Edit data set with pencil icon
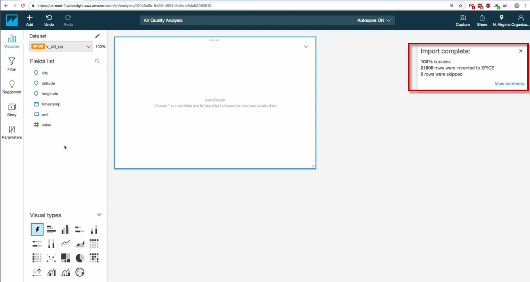 pyautogui.click(x=98, y=36)
